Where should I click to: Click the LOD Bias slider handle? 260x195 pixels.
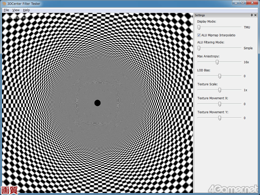(x=220, y=76)
